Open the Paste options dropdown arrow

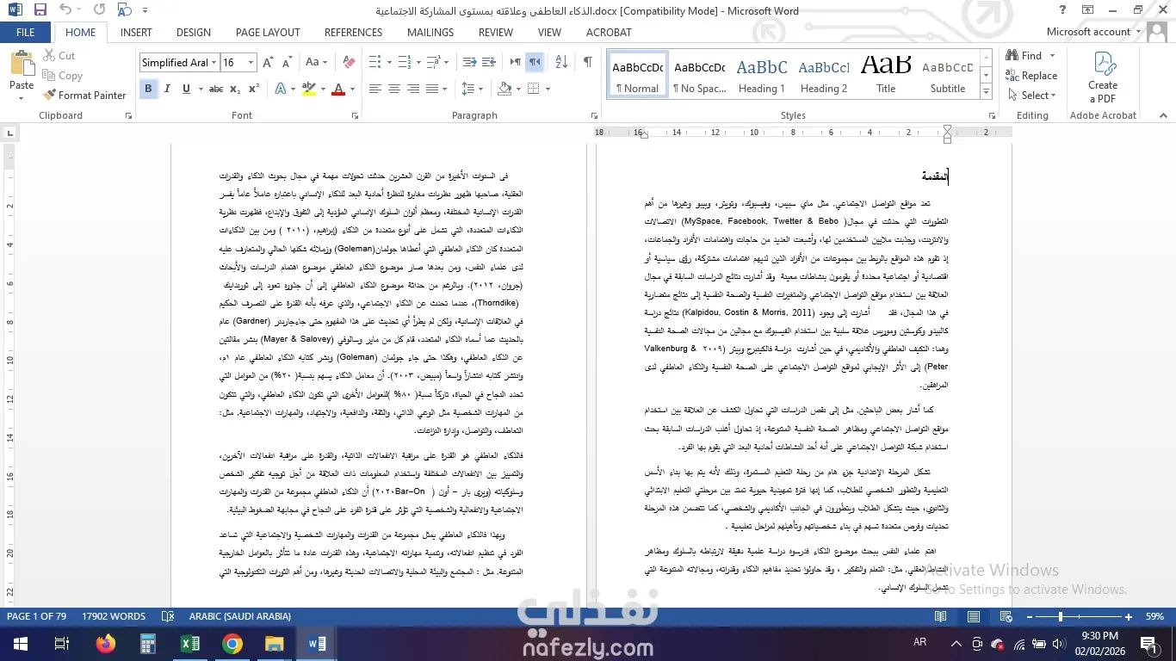22,97
